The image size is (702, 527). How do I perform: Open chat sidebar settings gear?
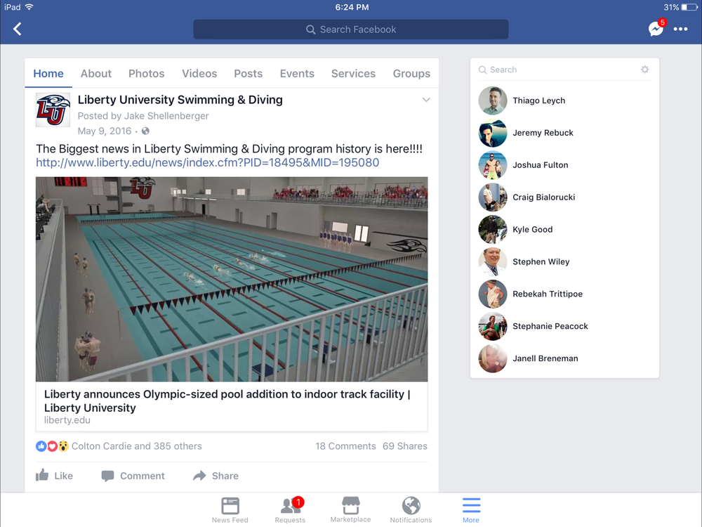coord(644,70)
